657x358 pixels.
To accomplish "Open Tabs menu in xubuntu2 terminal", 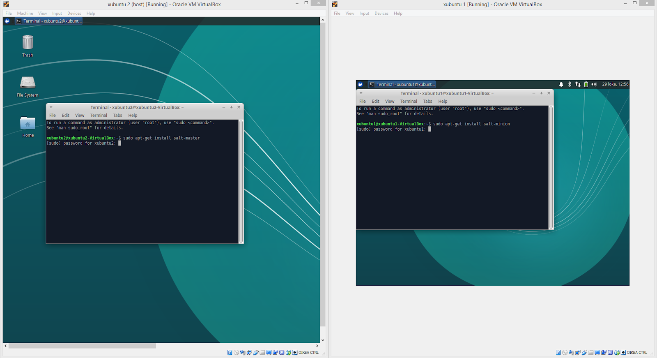I will point(118,115).
